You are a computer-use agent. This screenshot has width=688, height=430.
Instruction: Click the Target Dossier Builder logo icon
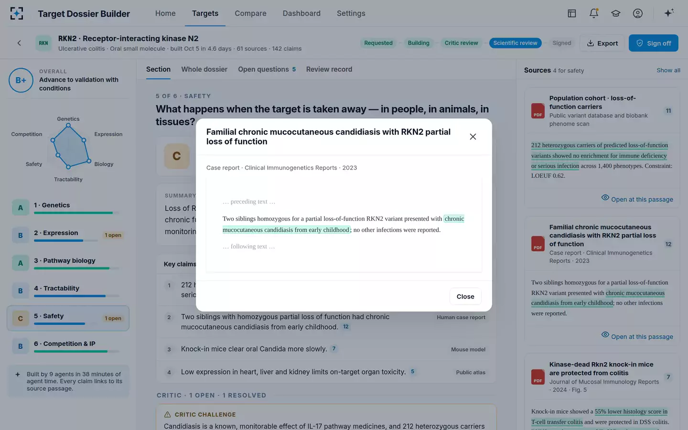click(17, 13)
